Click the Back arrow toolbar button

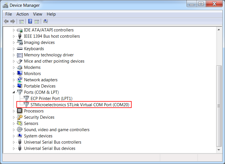[6, 21]
